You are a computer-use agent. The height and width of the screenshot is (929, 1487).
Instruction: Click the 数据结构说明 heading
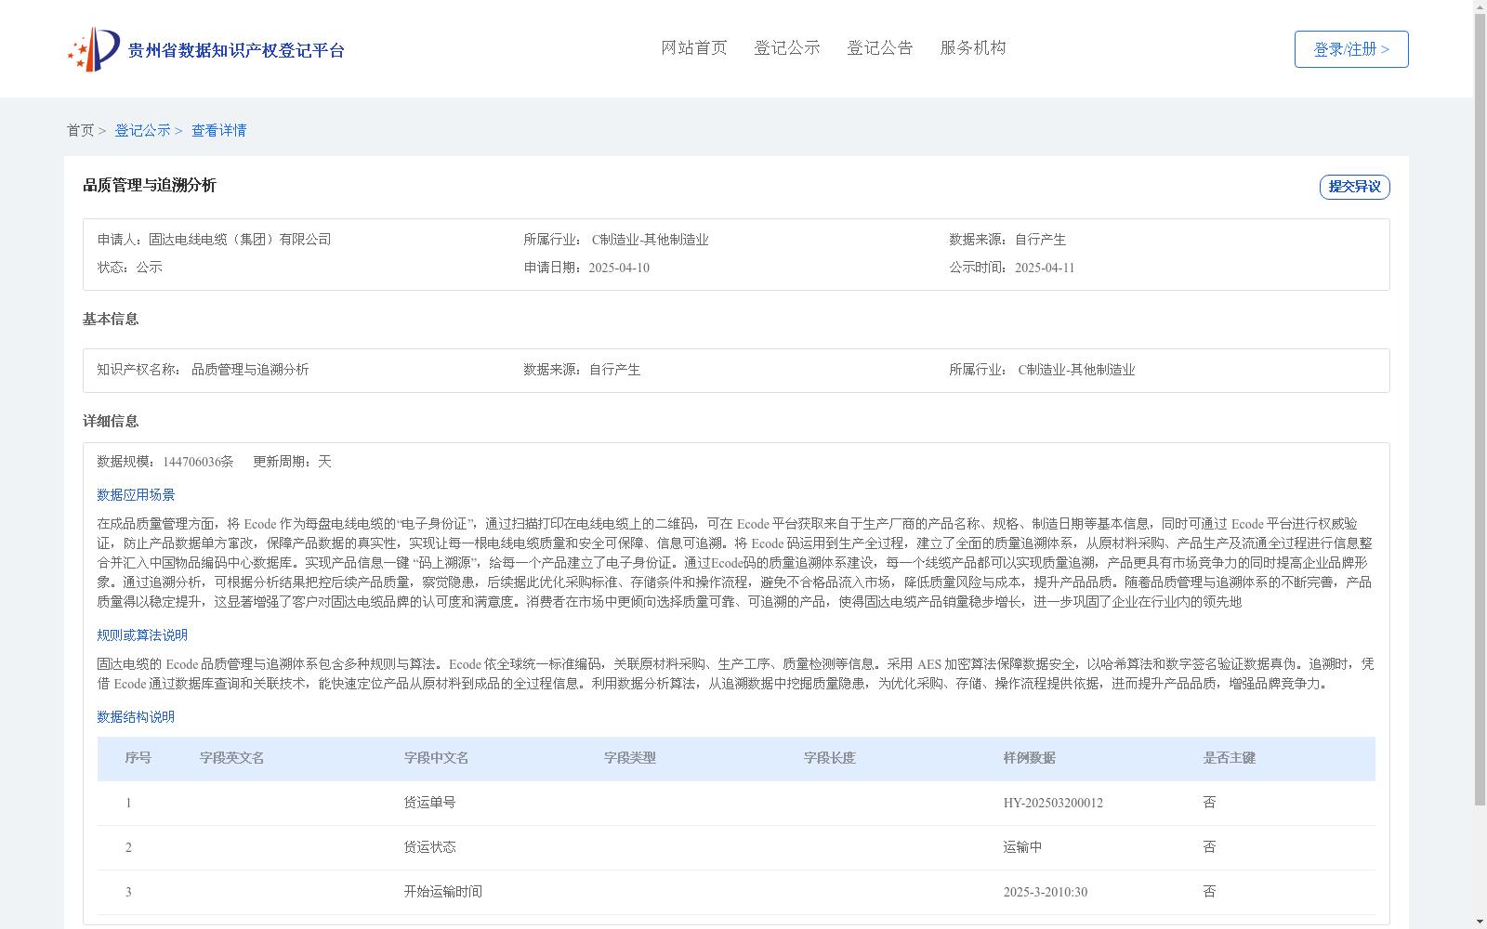coord(136,717)
